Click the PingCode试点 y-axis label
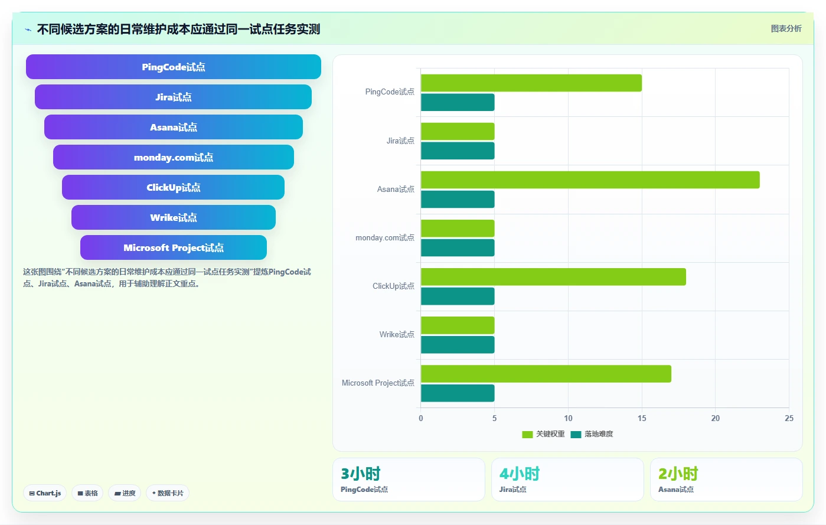 pyautogui.click(x=390, y=92)
